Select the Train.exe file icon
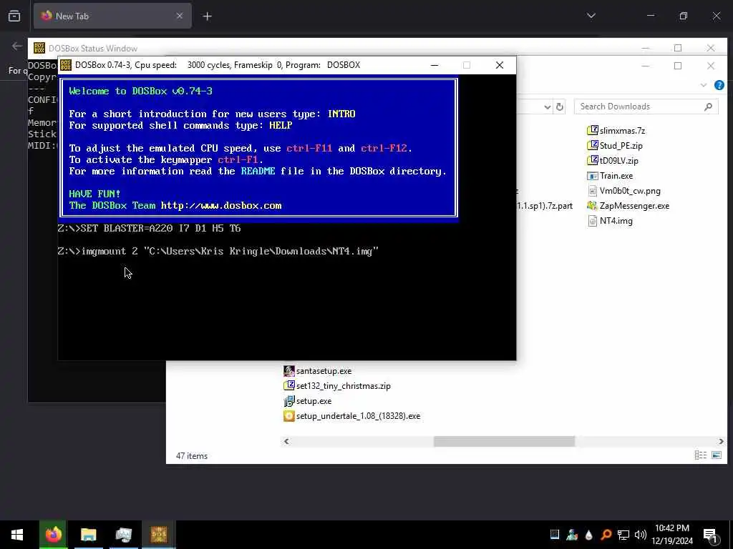The image size is (733, 549). 592,176
